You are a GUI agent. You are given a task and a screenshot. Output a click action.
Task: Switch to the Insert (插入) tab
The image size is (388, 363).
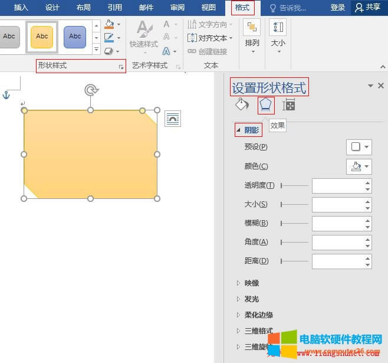(x=21, y=8)
